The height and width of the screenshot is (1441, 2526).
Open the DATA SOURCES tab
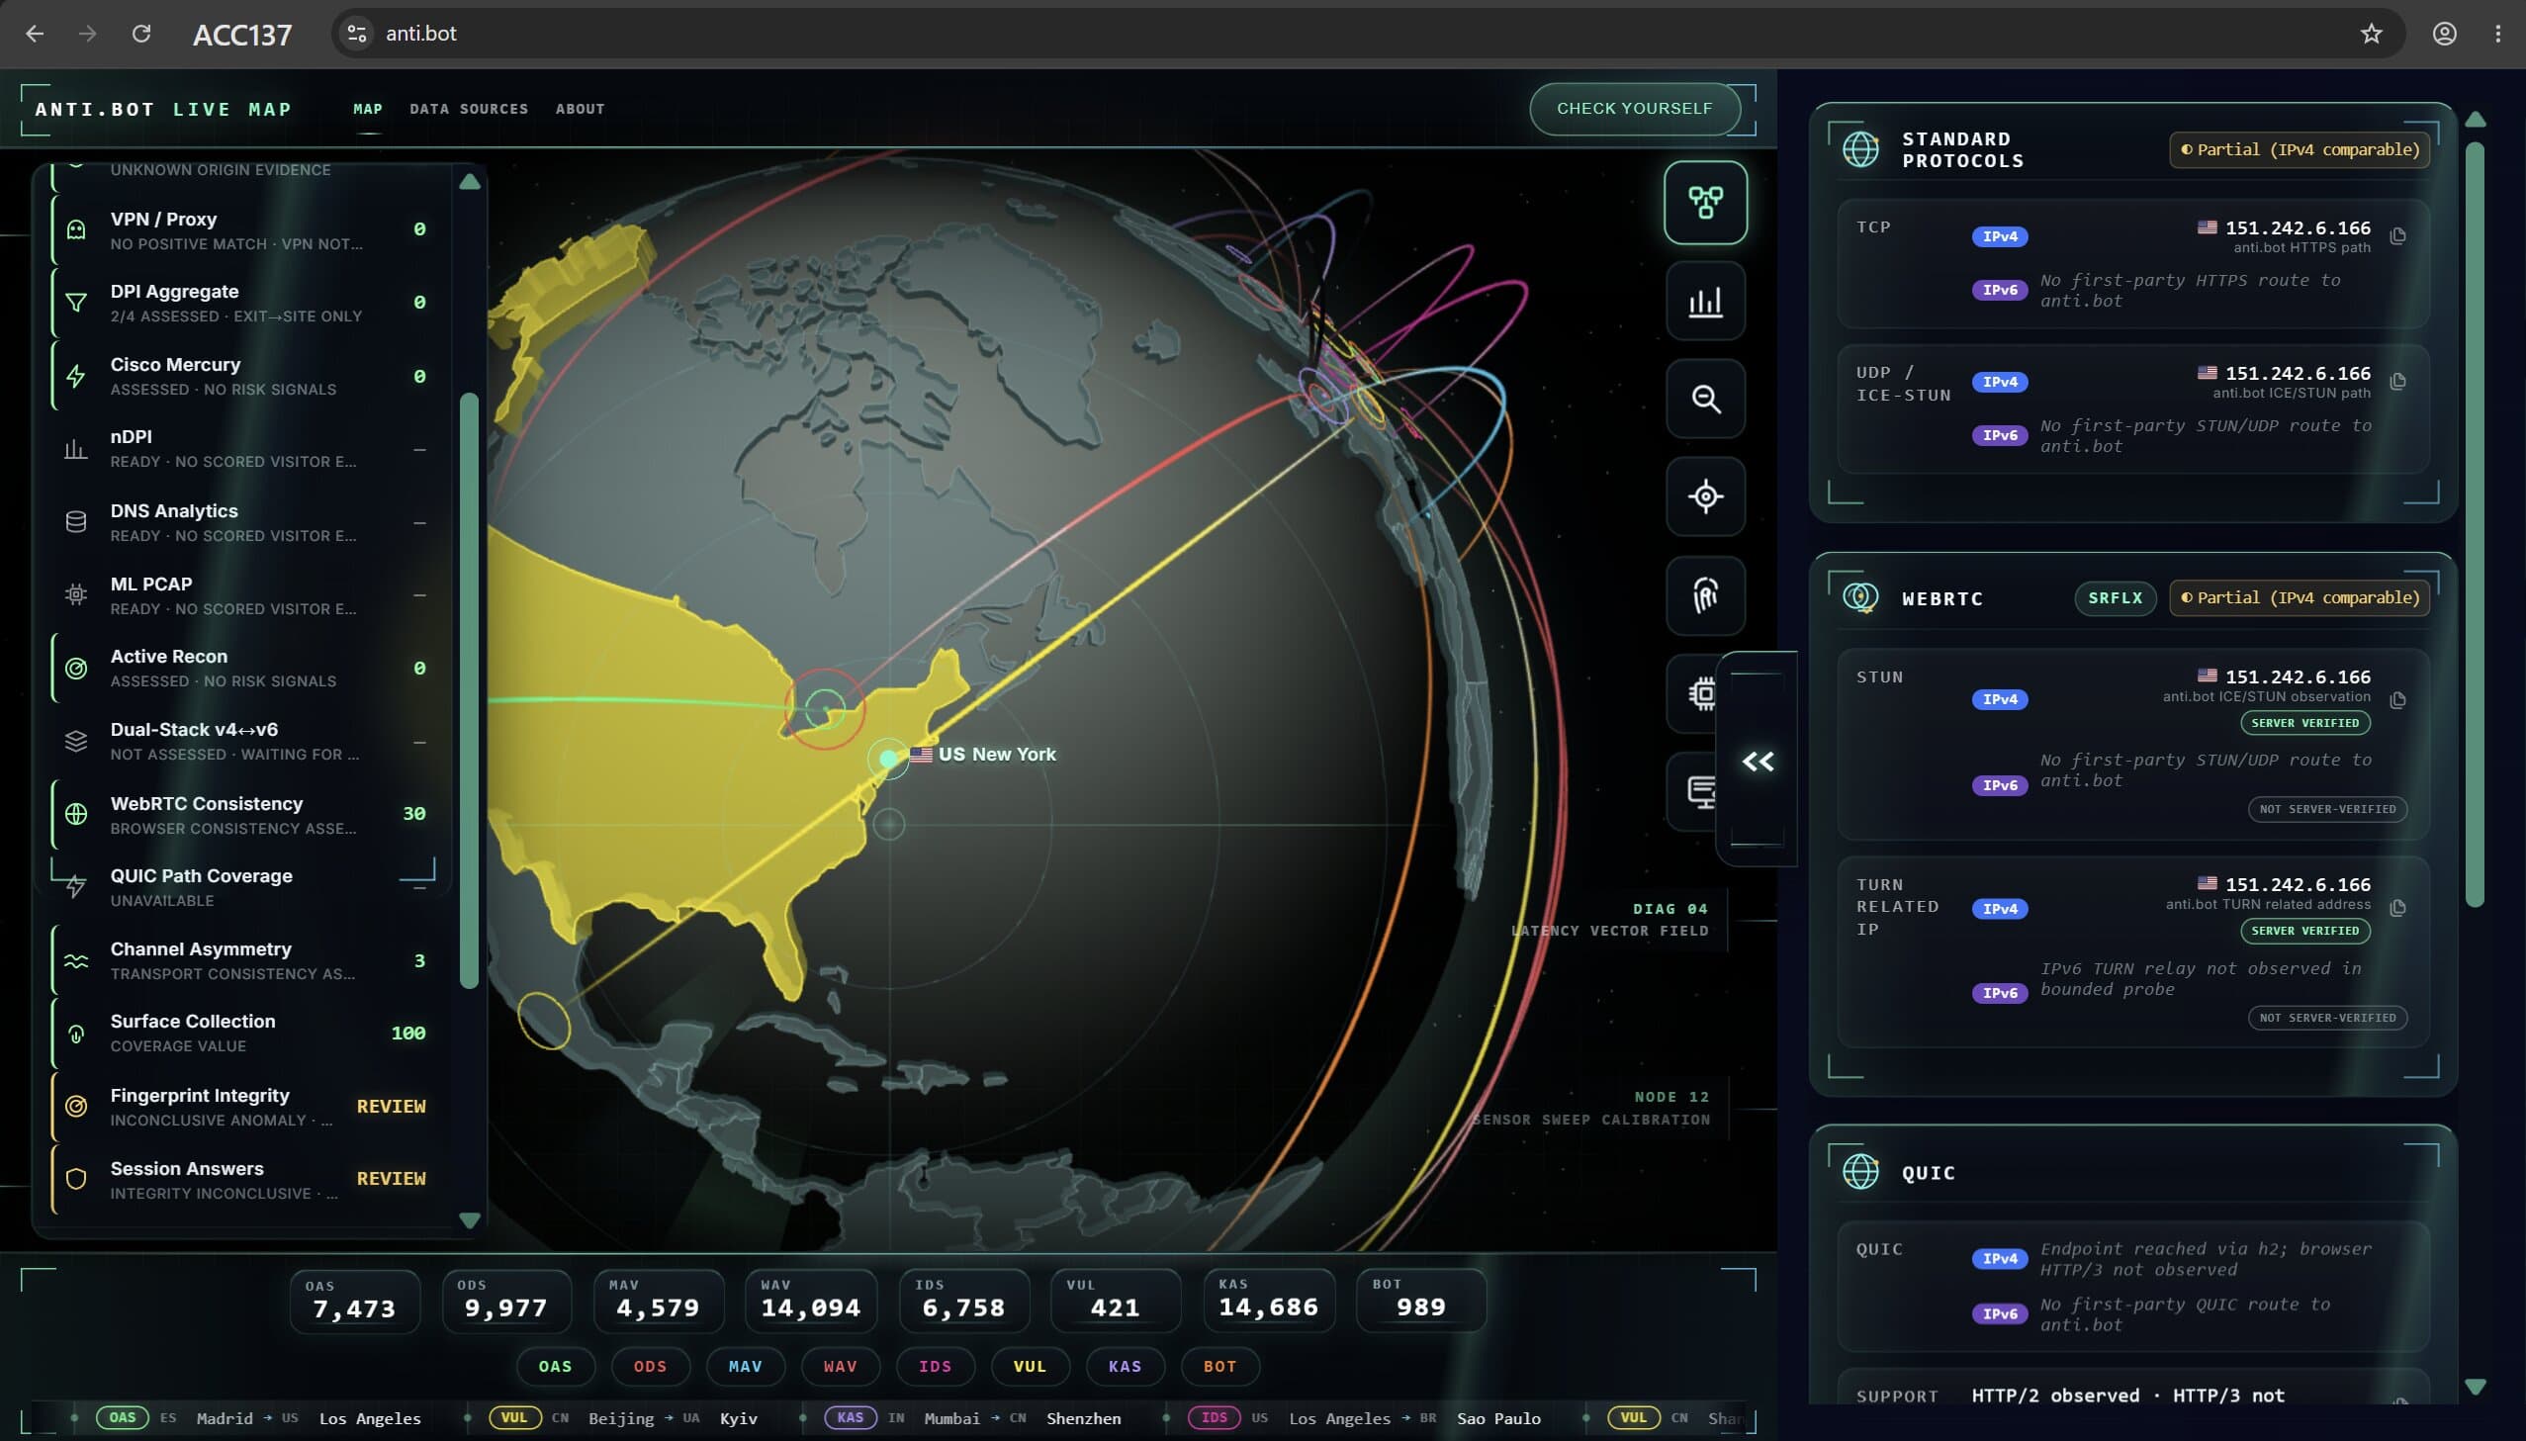(x=469, y=109)
